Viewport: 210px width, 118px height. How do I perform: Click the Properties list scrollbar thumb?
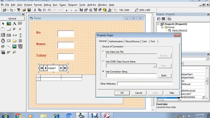[207, 81]
